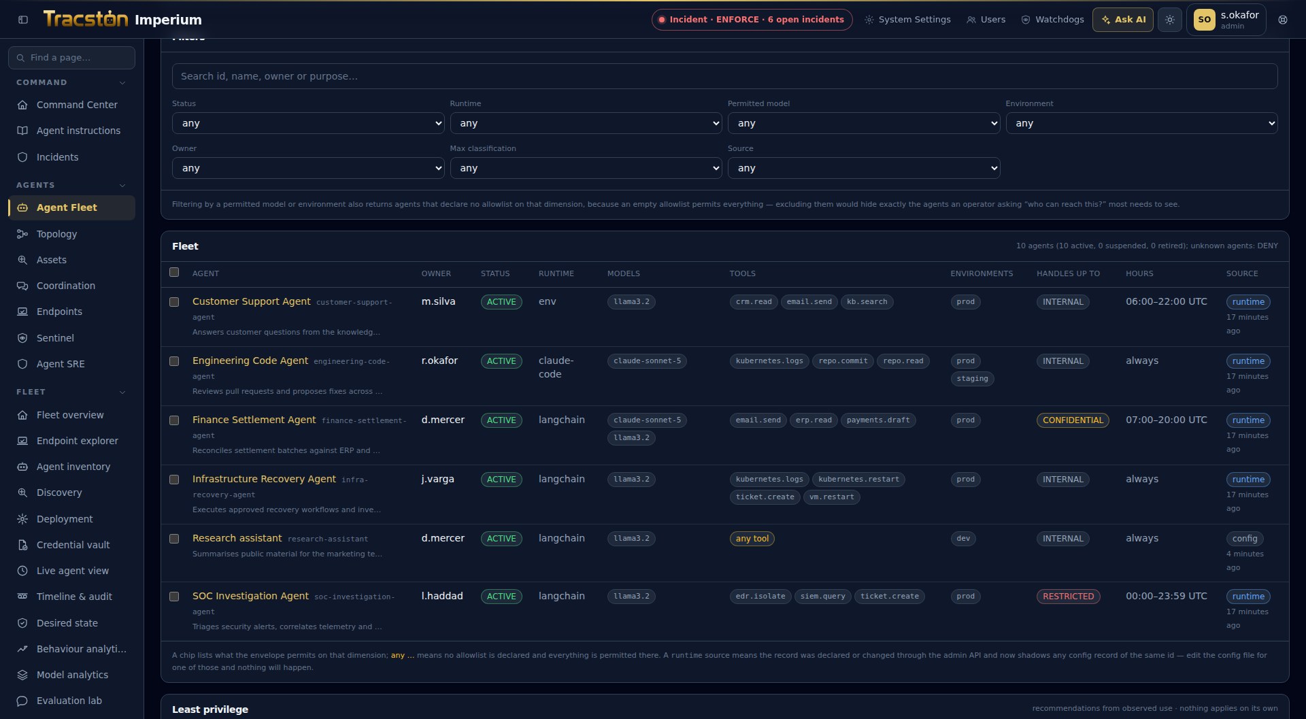Check the Customer Support Agent row
The width and height of the screenshot is (1306, 719).
174,302
